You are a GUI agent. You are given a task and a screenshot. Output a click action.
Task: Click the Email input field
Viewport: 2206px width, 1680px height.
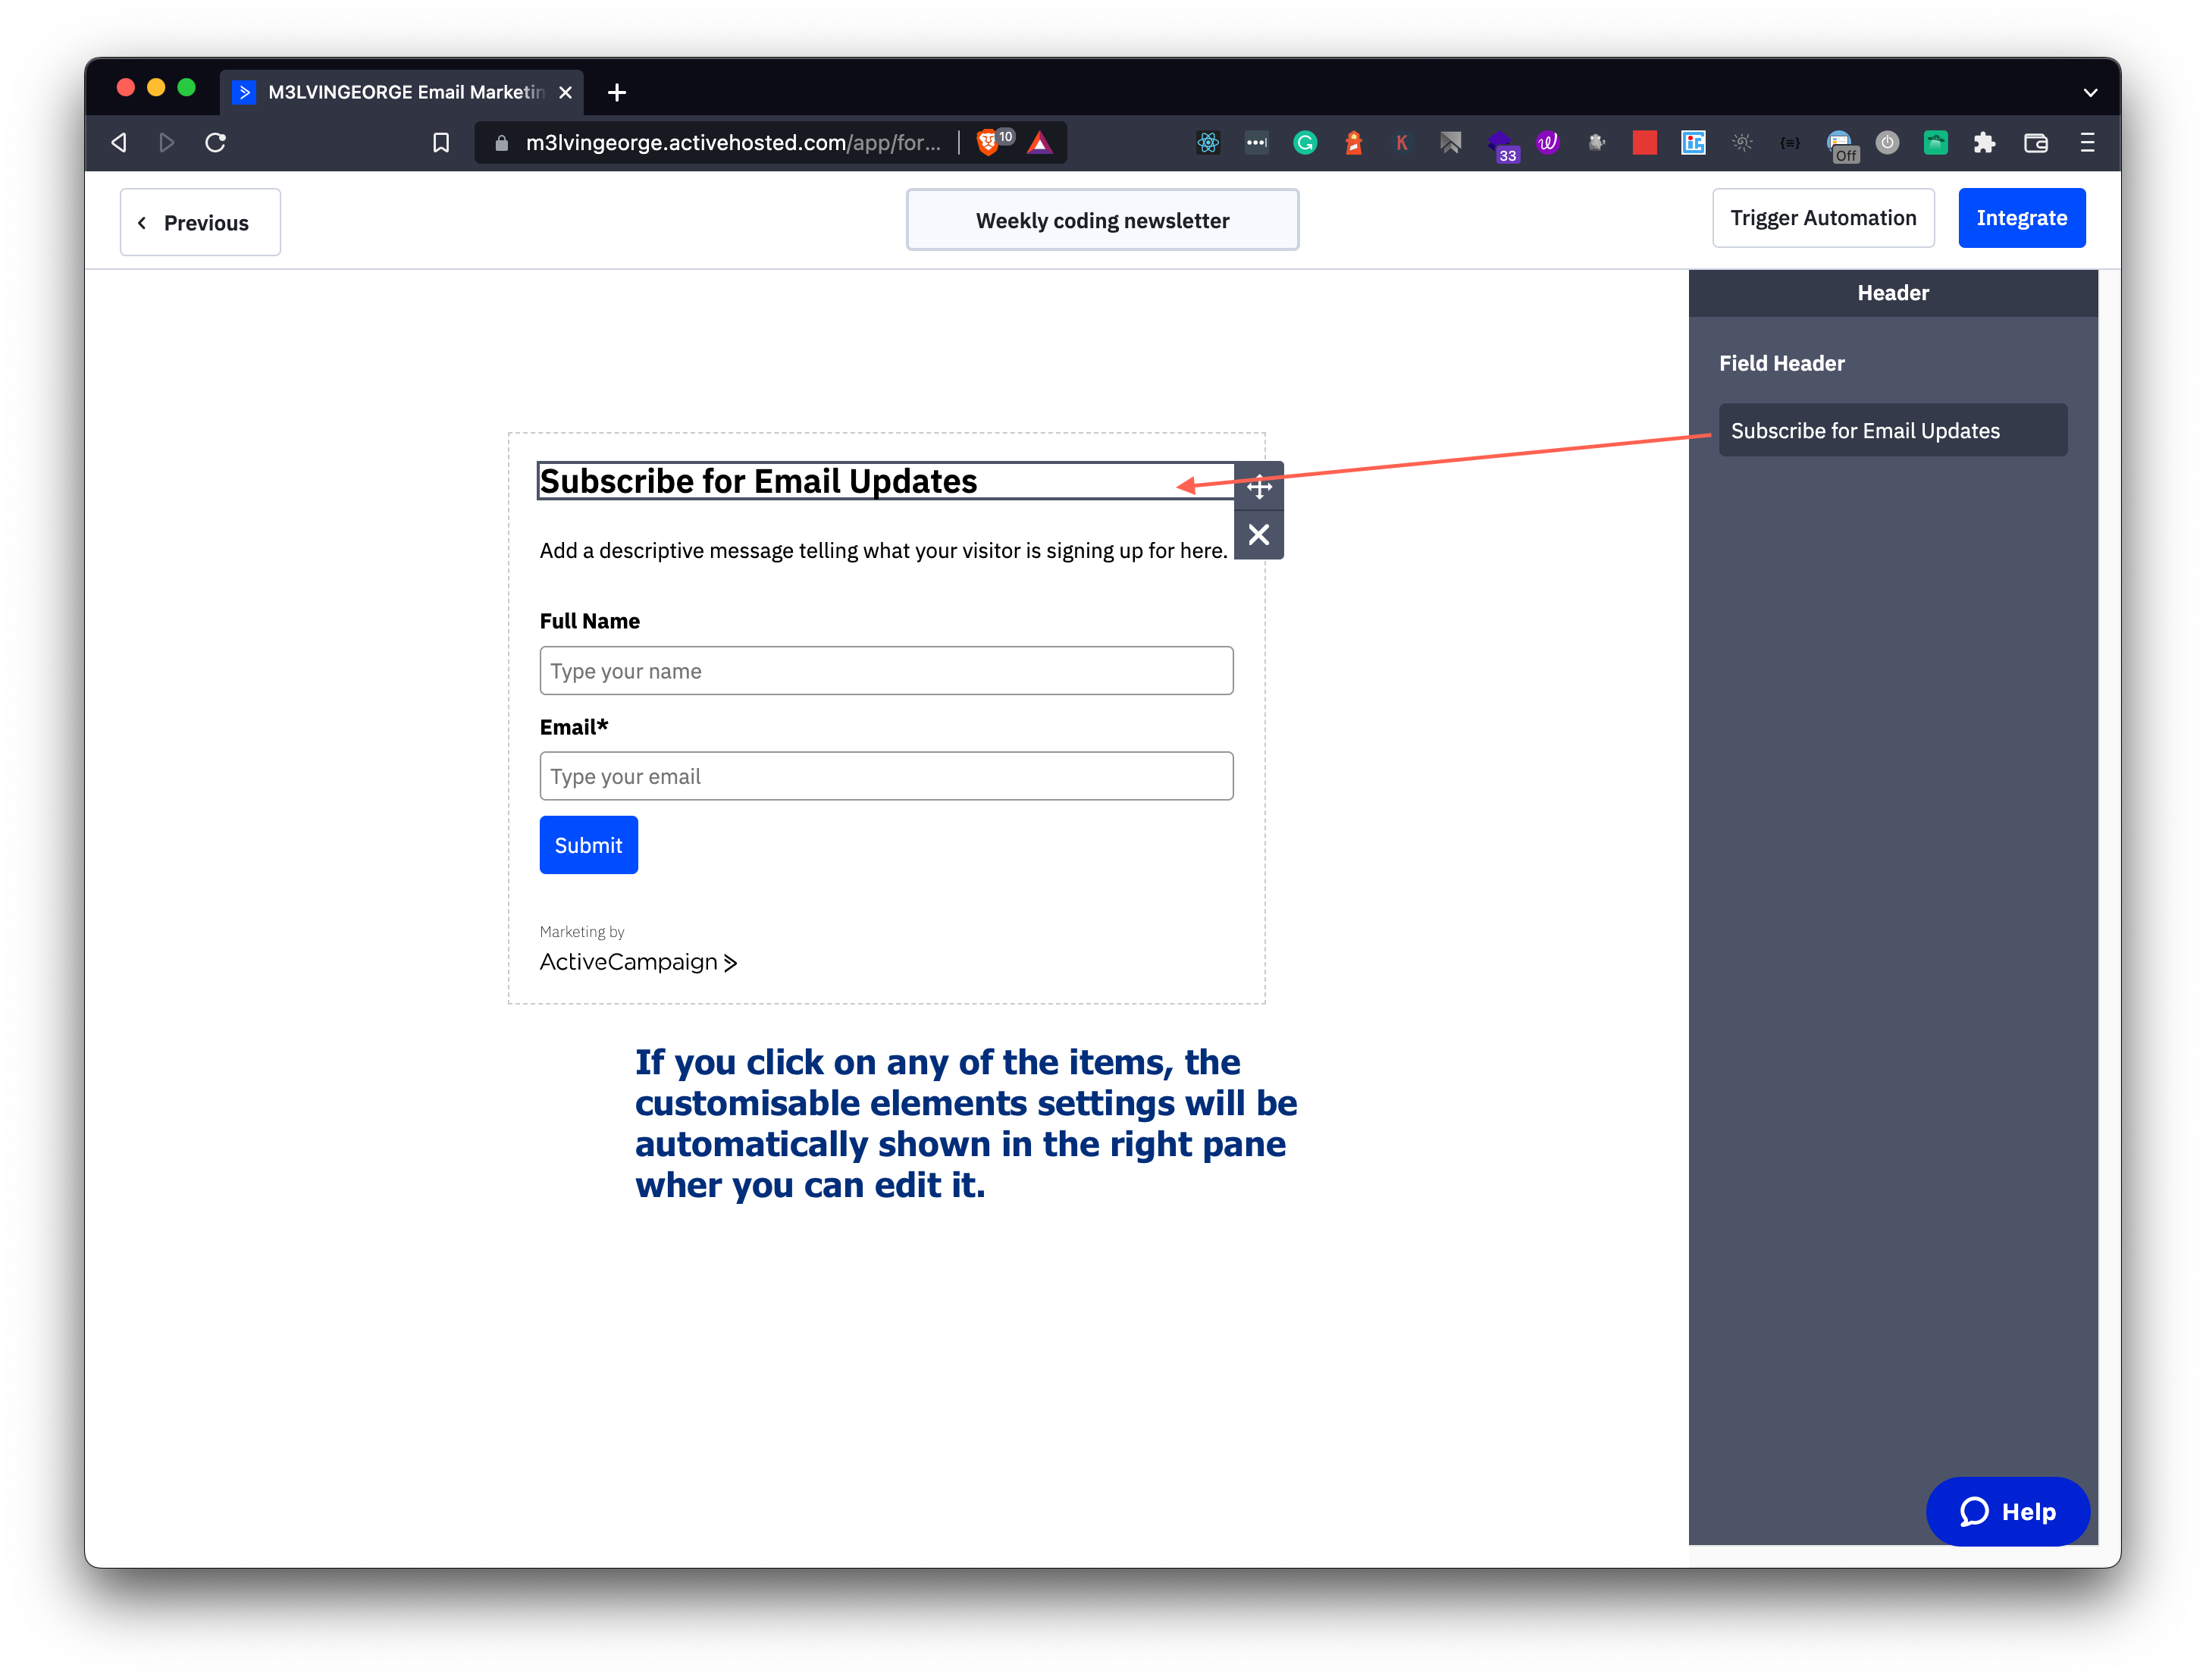[886, 776]
